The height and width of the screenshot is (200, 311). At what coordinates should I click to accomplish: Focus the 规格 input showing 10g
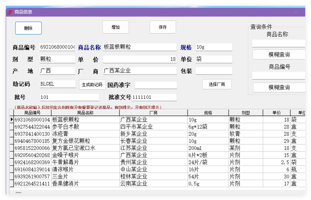click(x=214, y=47)
